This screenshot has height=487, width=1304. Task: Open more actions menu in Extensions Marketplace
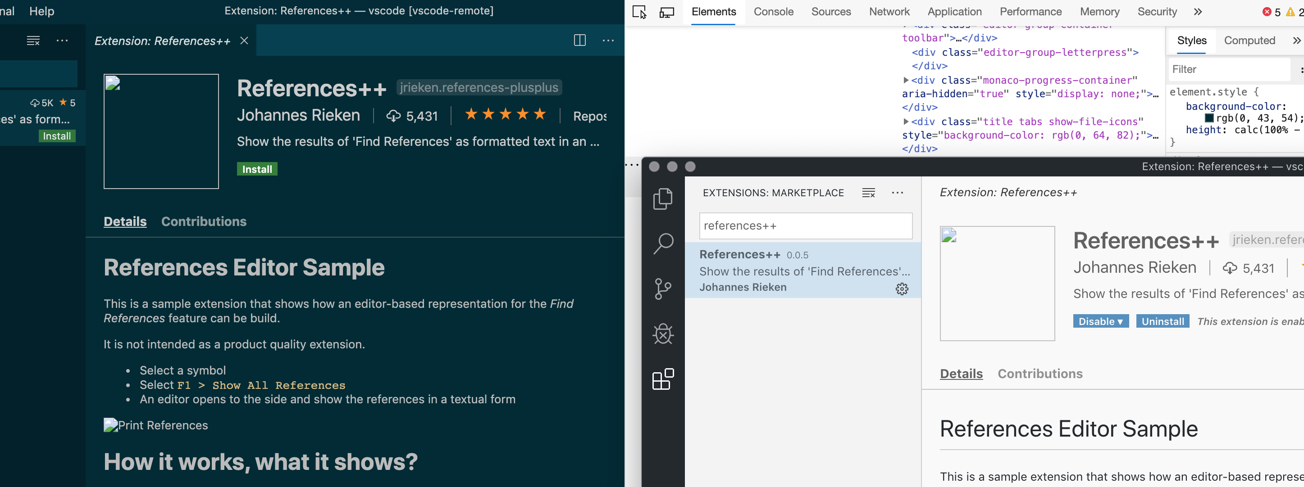pos(898,193)
